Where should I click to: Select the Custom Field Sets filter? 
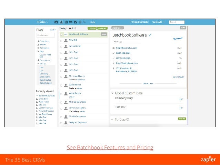pos(45,56)
